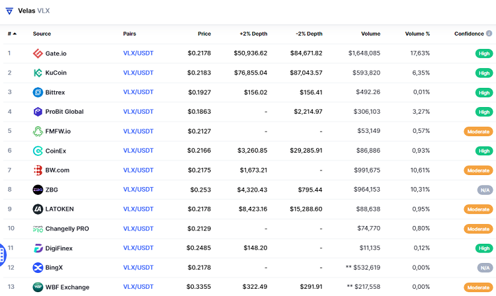Viewport: 496px width, 296px height.
Task: Sort table by rank number column
Action: pyautogui.click(x=11, y=34)
